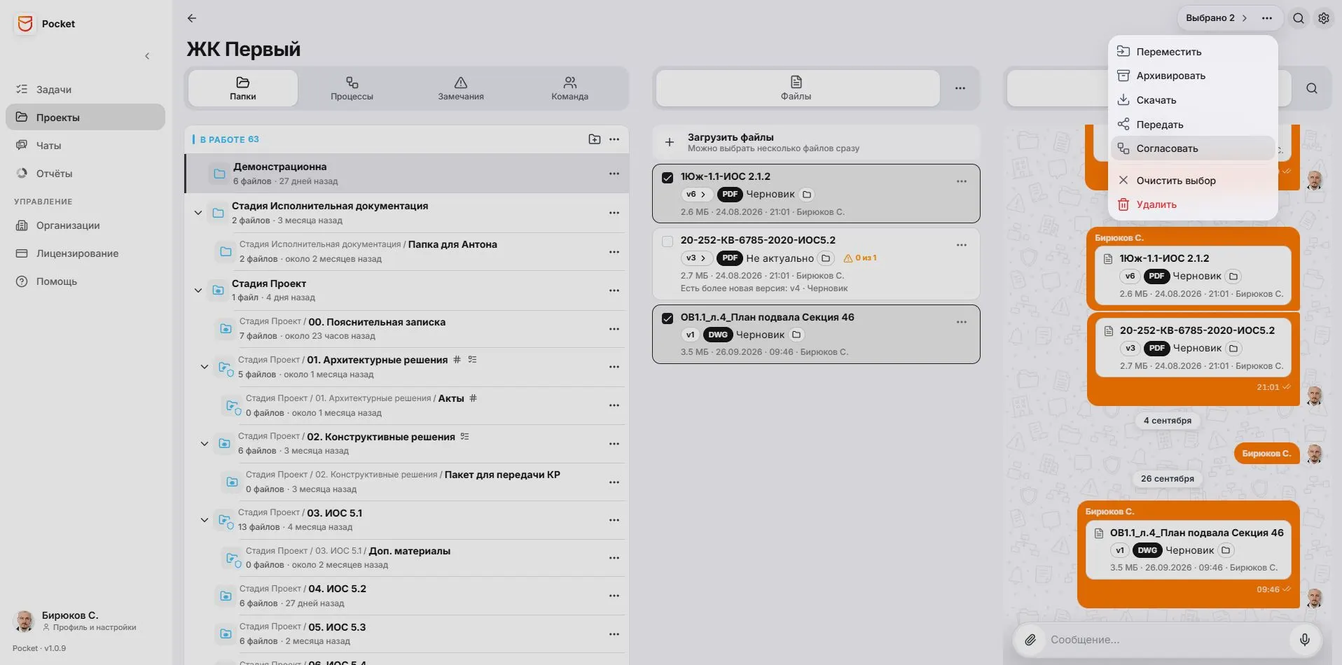Viewport: 1342px width, 665px height.
Task: Click the new folder icon beside В РАБОТЕ 63
Action: 595,139
